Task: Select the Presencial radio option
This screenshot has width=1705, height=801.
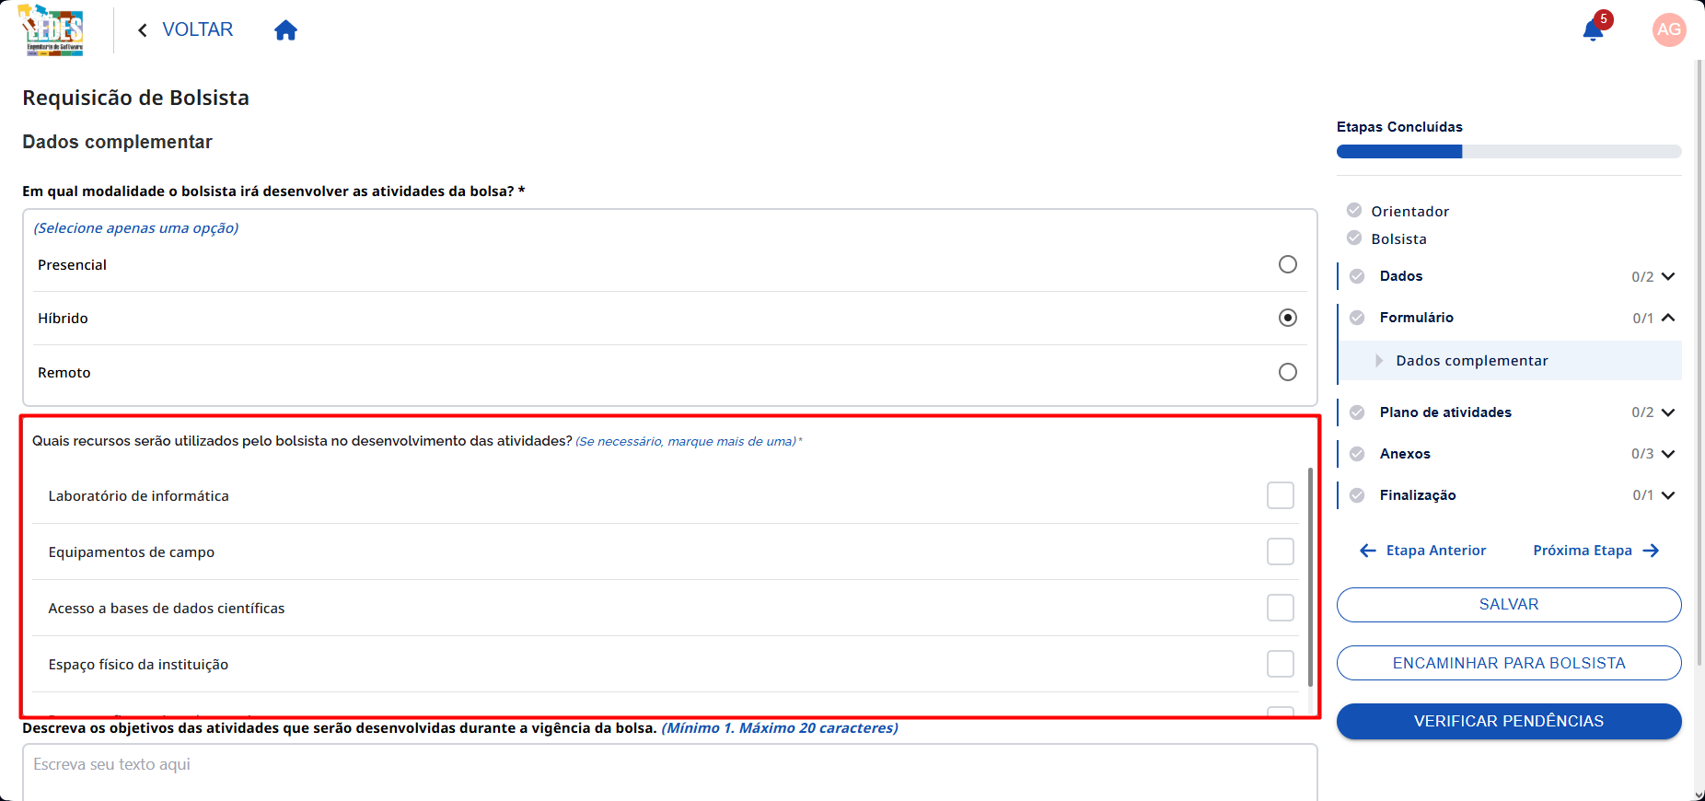Action: (1288, 264)
